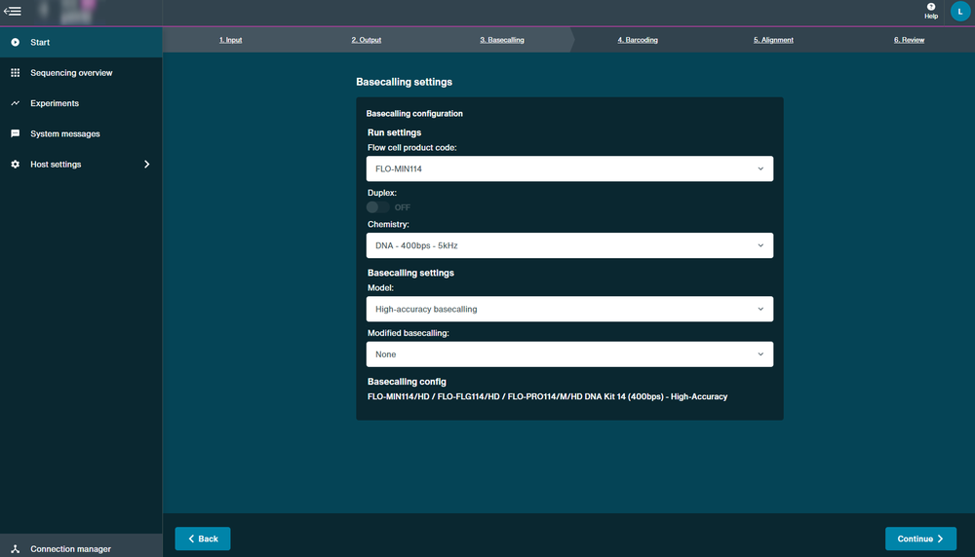Go to step 1. Input

(230, 40)
